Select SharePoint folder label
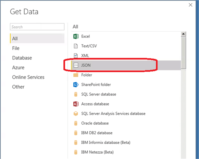The height and width of the screenshot is (159, 199). click(x=96, y=85)
